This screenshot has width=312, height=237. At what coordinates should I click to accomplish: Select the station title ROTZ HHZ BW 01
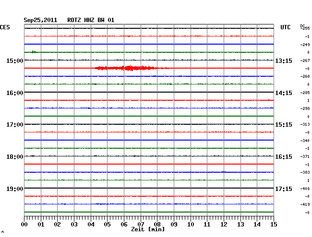[91, 20]
